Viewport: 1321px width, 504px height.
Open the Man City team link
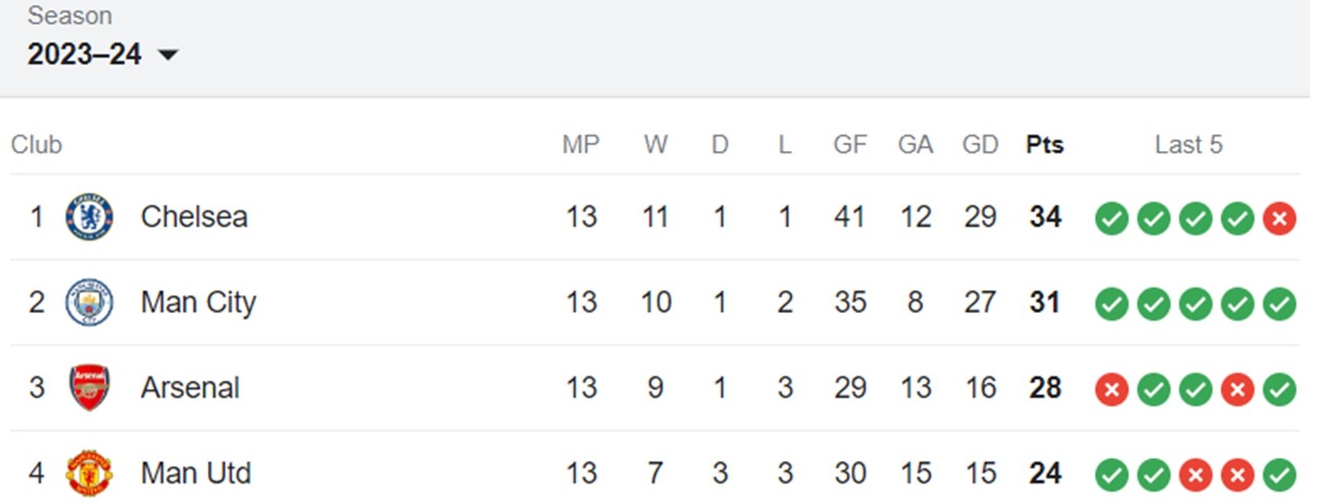(x=199, y=302)
